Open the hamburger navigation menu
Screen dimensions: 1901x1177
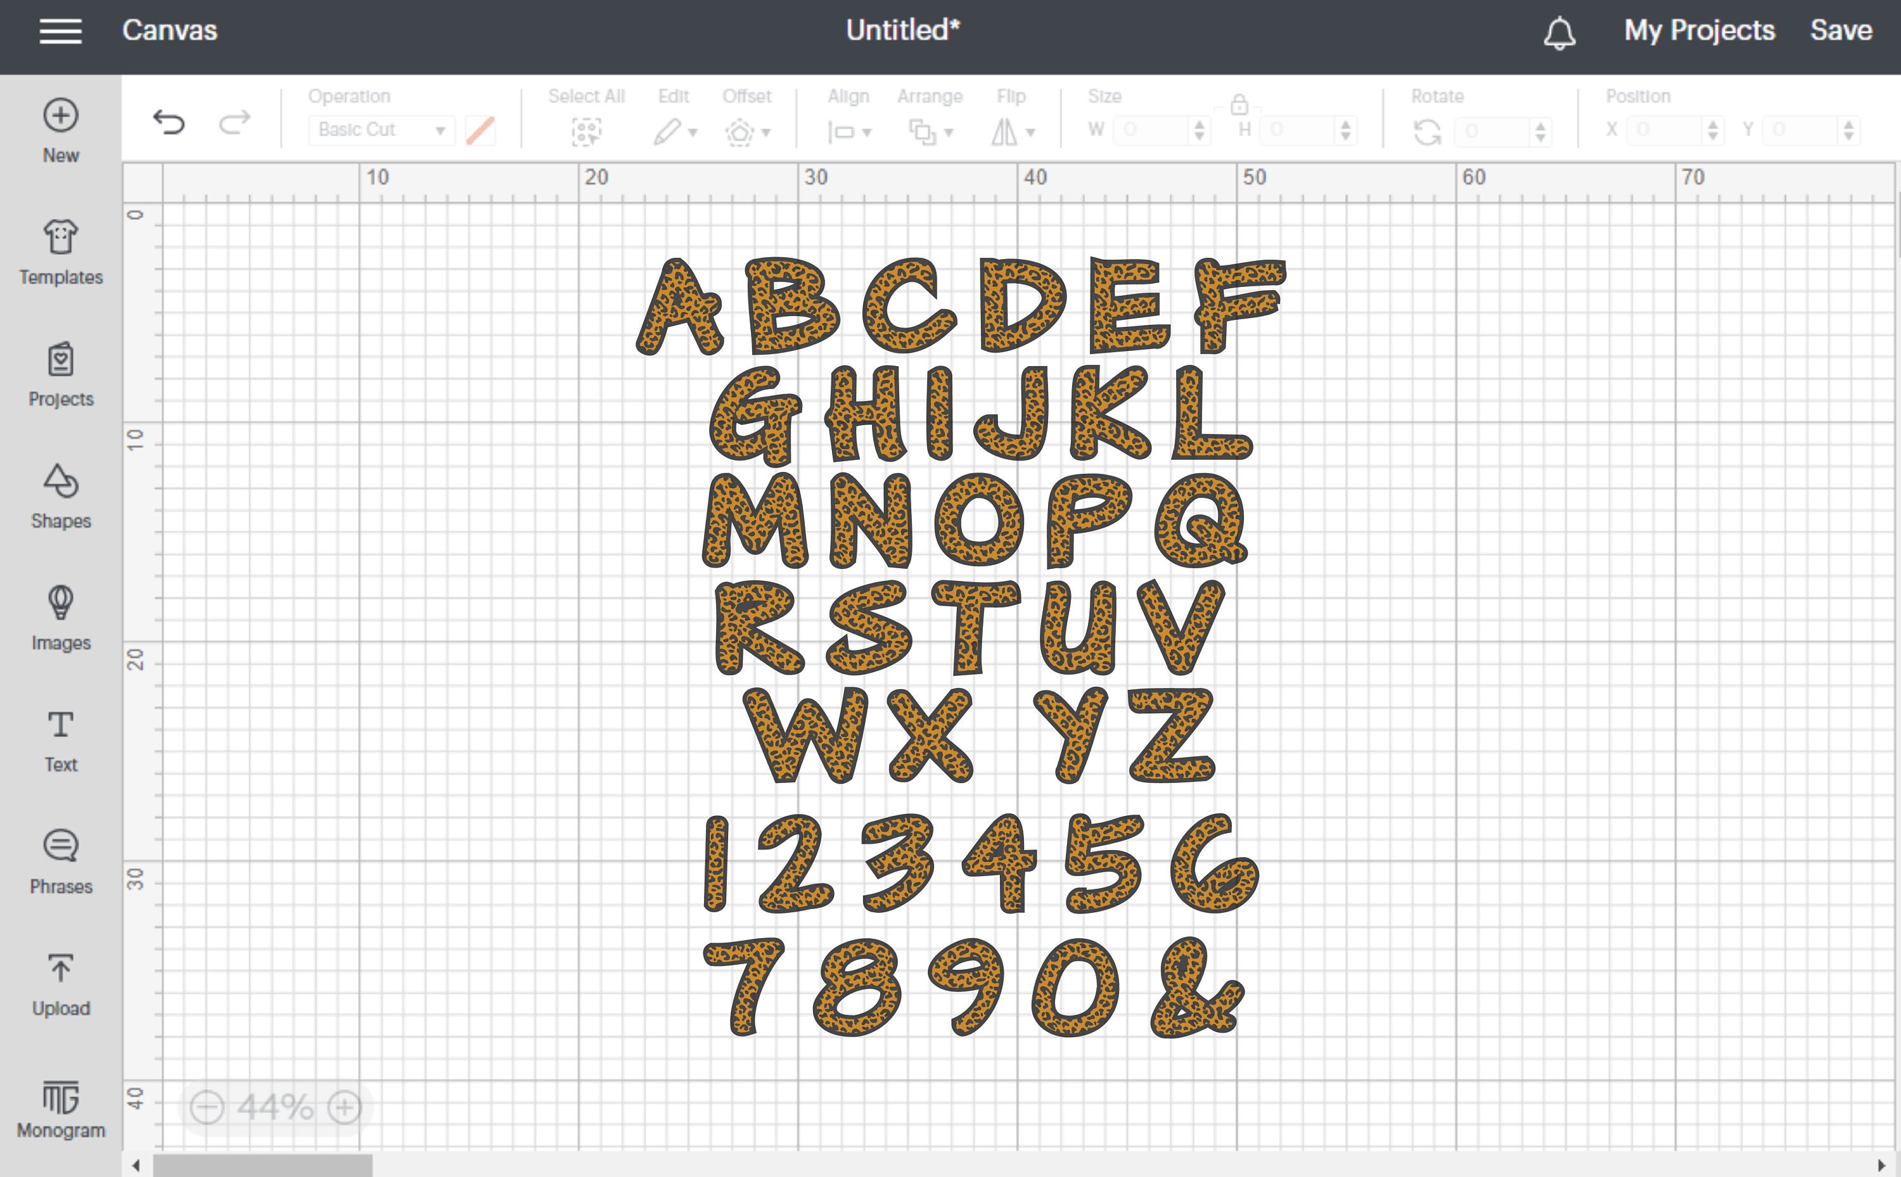point(60,30)
